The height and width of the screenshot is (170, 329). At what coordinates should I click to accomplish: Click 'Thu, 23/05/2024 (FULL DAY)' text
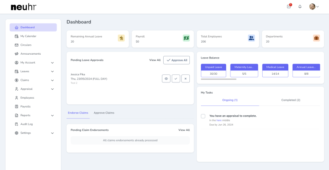coord(89,79)
